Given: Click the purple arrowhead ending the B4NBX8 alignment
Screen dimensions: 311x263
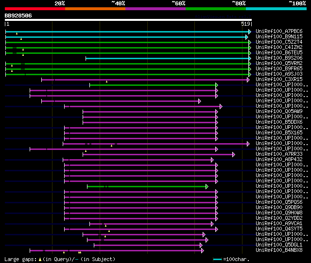Looking at the screenshot, I should [203, 251].
